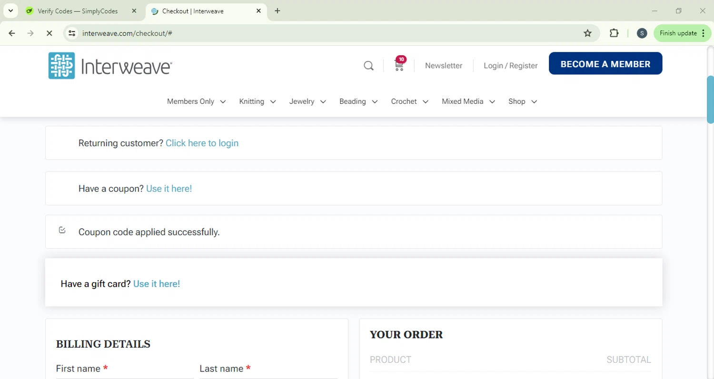Image resolution: width=714 pixels, height=379 pixels.
Task: Click the page vertical scrollbar thumb
Action: pos(710,99)
